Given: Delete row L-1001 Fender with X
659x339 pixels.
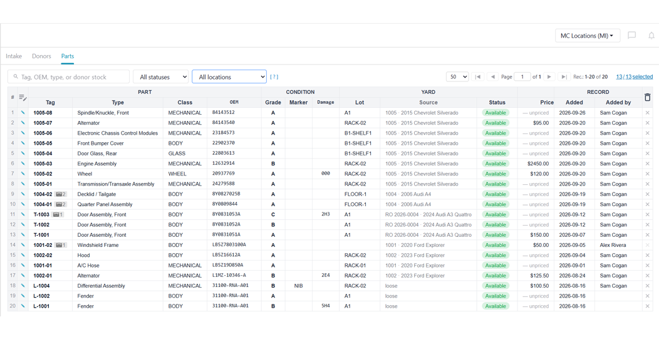Looking at the screenshot, I should click(648, 306).
